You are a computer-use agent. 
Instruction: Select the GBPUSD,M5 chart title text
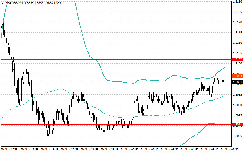point(14,3)
